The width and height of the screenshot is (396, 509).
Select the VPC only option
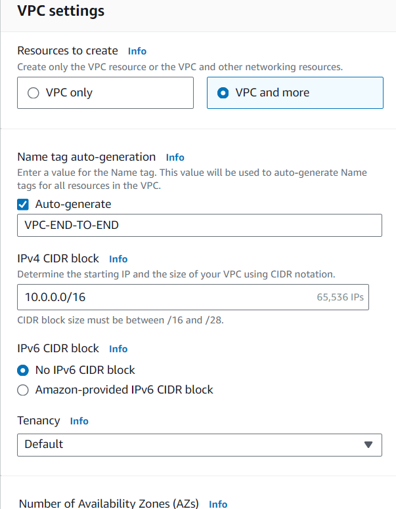click(x=33, y=93)
